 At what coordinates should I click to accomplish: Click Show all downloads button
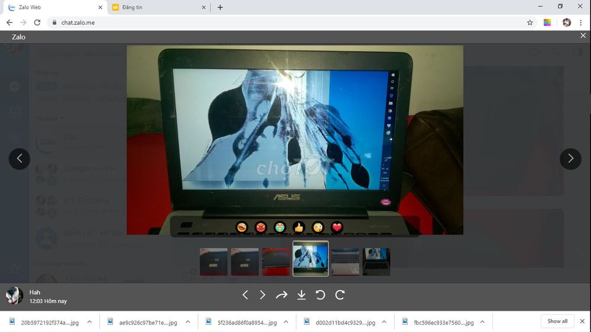point(557,321)
